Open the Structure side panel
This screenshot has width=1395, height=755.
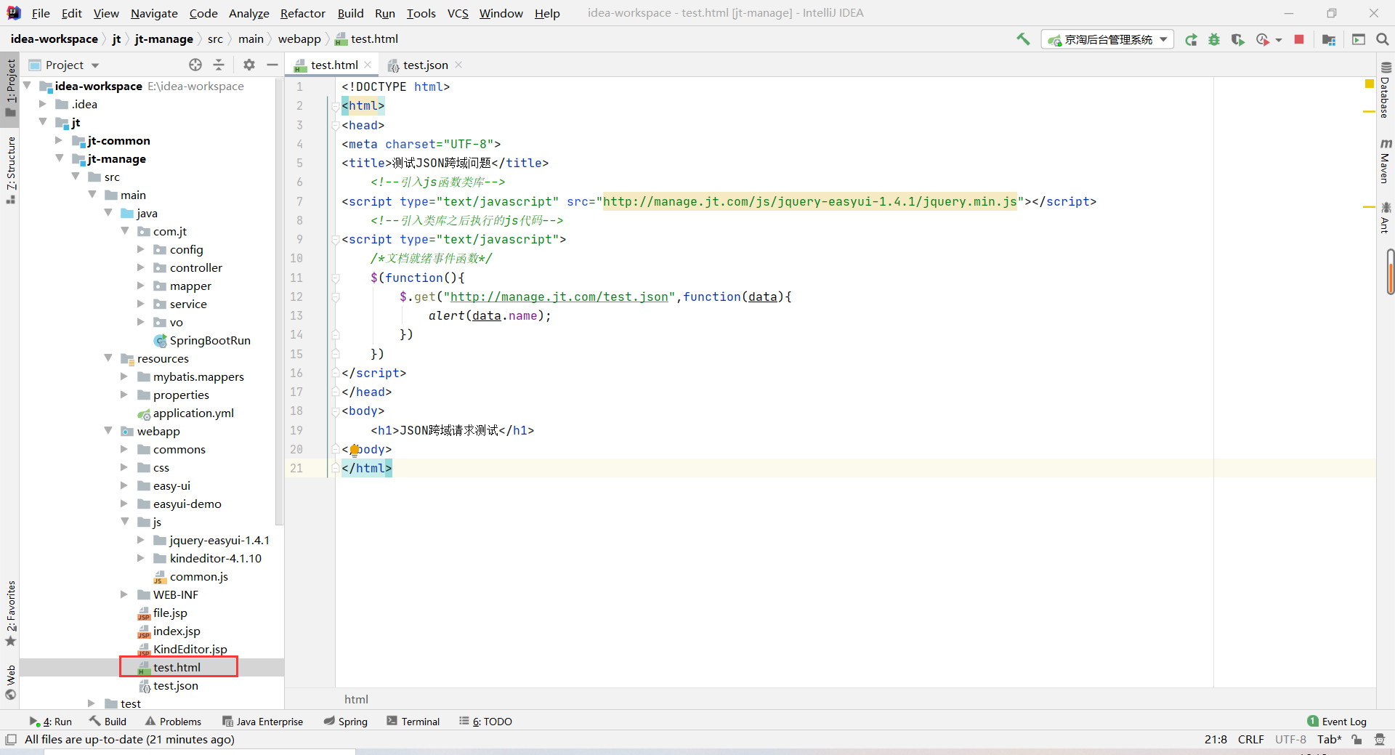10,170
